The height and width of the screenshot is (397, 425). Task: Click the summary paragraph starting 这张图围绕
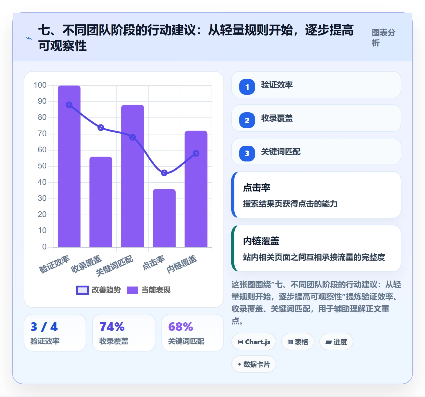click(316, 303)
